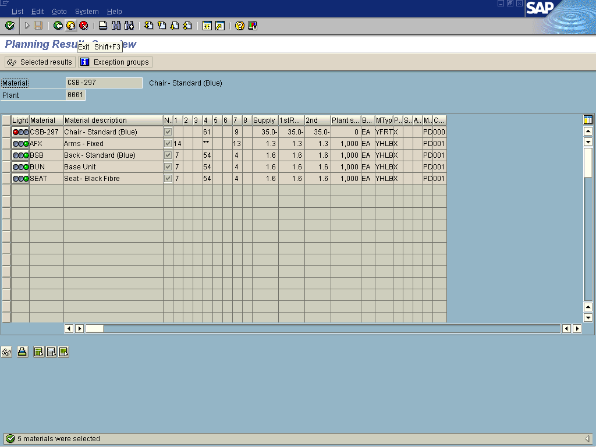Click the green Enter checkmark icon
The height and width of the screenshot is (447, 596).
coord(10,26)
